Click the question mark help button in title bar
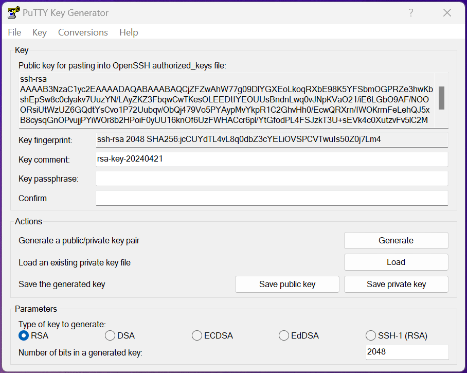467x373 pixels. point(411,13)
